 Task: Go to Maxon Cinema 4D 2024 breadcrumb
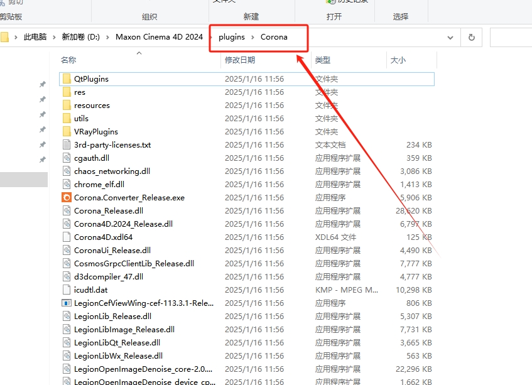click(x=159, y=37)
